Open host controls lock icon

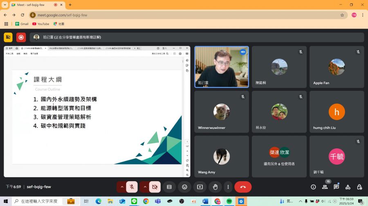coord(359,187)
